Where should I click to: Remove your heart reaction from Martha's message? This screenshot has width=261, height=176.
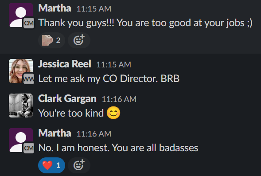[x=51, y=165]
